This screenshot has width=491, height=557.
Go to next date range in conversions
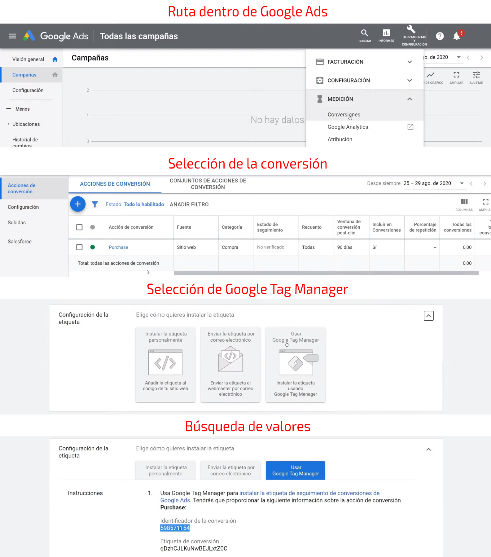click(484, 183)
